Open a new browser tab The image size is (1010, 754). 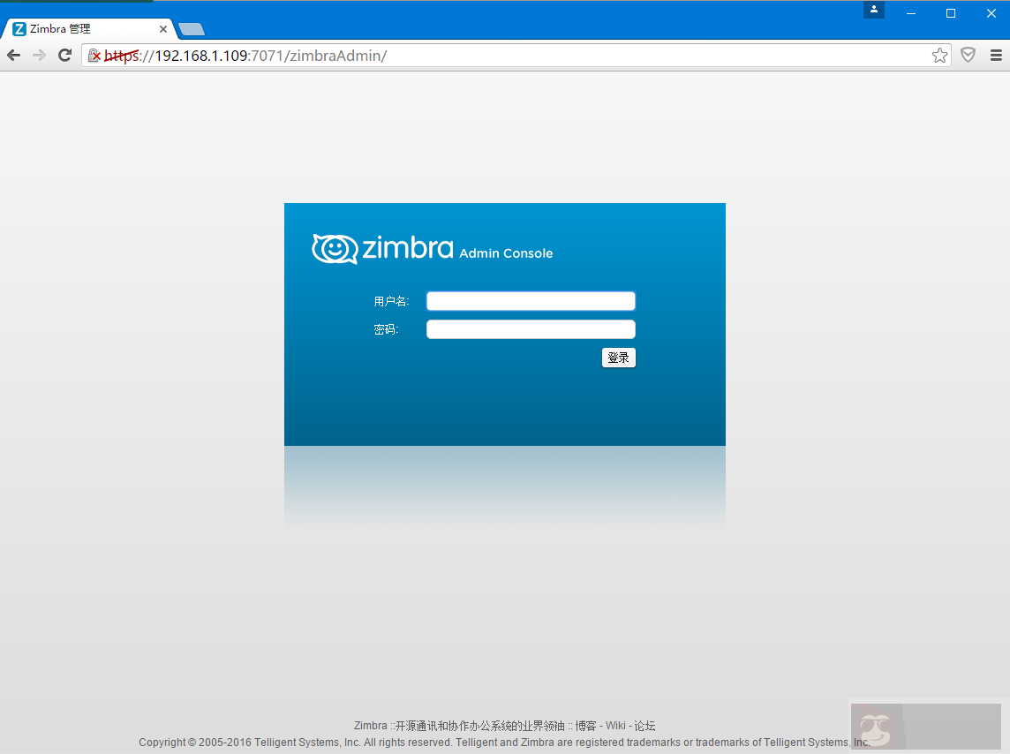(191, 27)
